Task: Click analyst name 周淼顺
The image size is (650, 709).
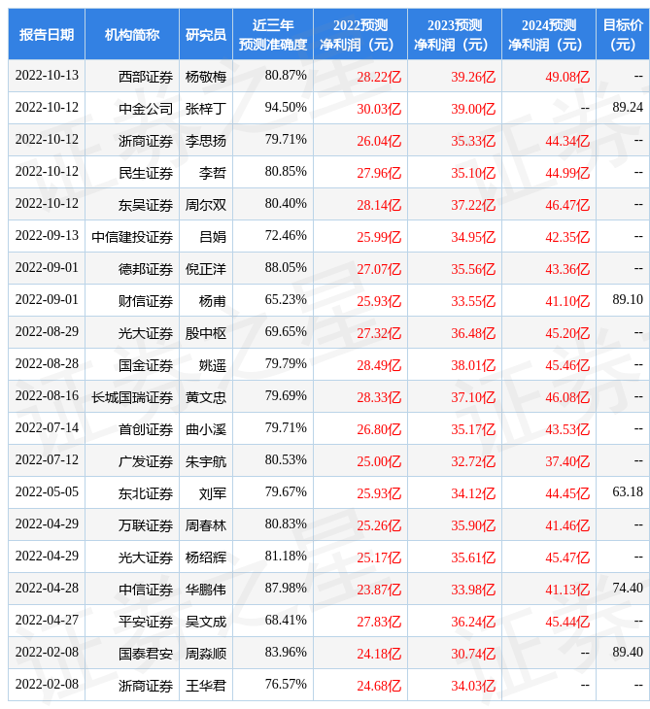Action: tap(206, 655)
